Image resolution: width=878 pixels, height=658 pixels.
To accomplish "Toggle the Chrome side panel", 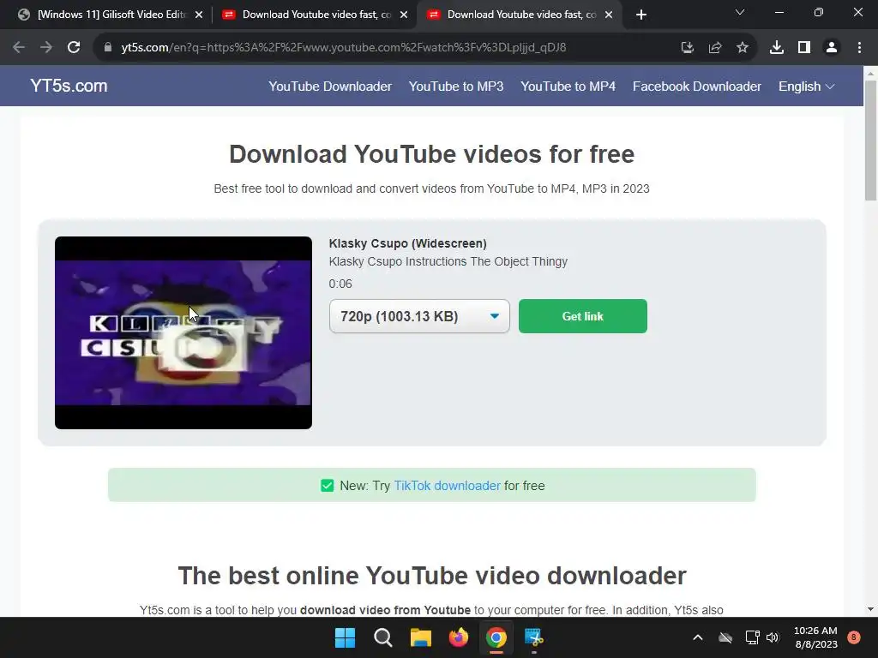I will pyautogui.click(x=804, y=48).
